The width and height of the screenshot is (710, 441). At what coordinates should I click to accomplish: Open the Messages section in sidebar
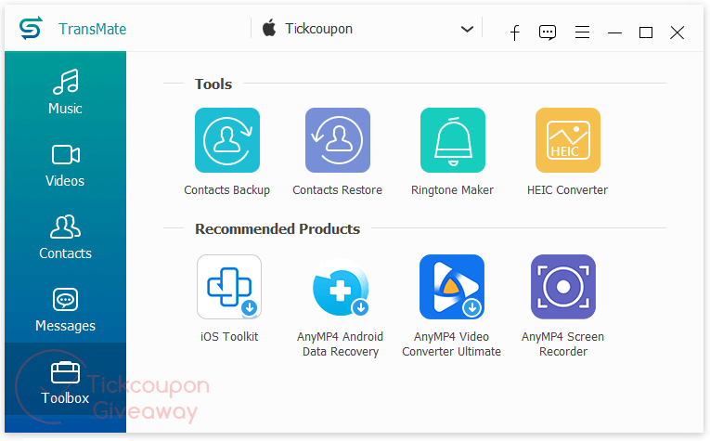click(65, 309)
